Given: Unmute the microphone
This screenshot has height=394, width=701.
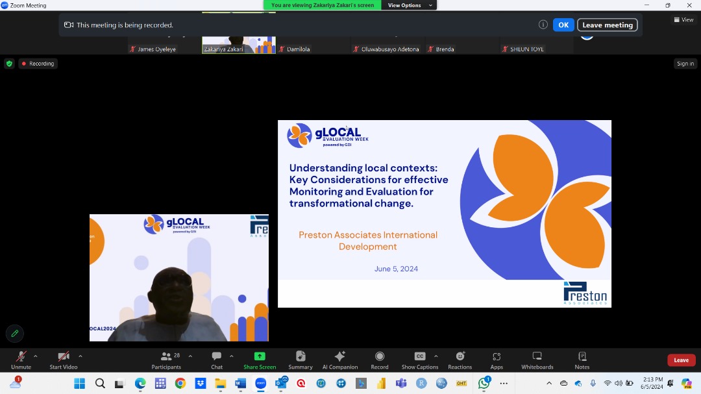Looking at the screenshot, I should tap(21, 360).
